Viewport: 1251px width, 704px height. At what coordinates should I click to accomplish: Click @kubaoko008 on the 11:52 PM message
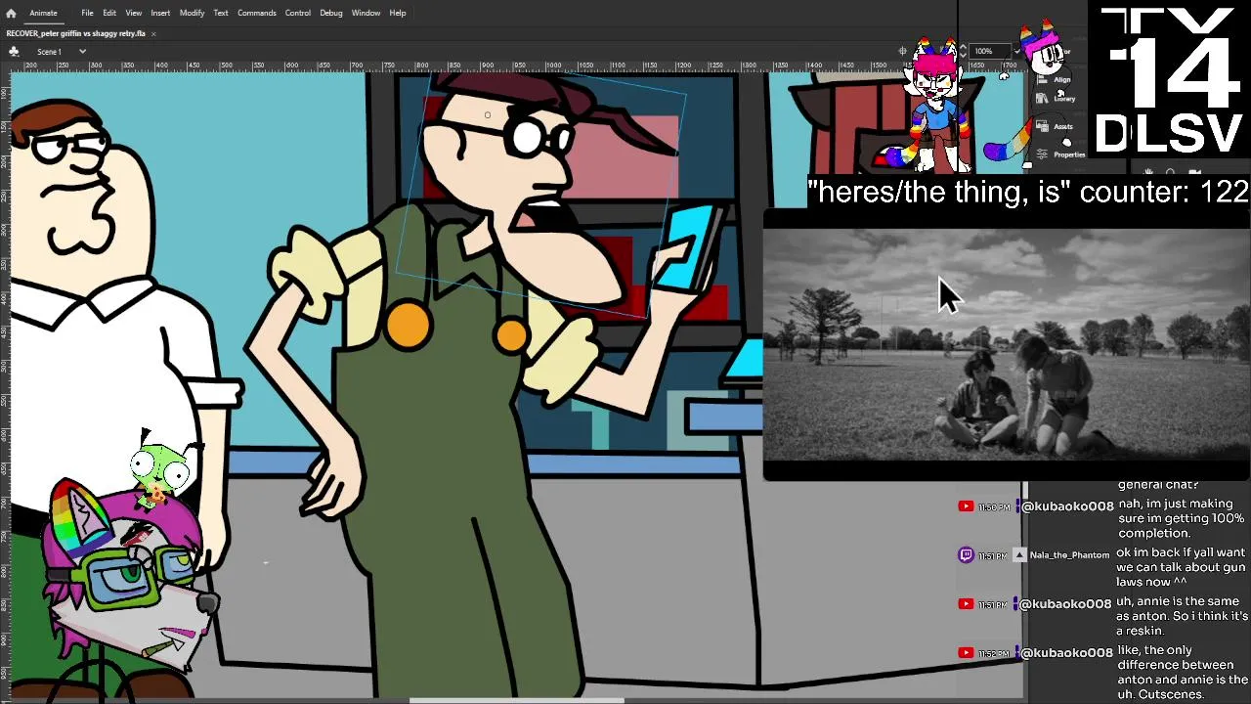click(x=1067, y=652)
